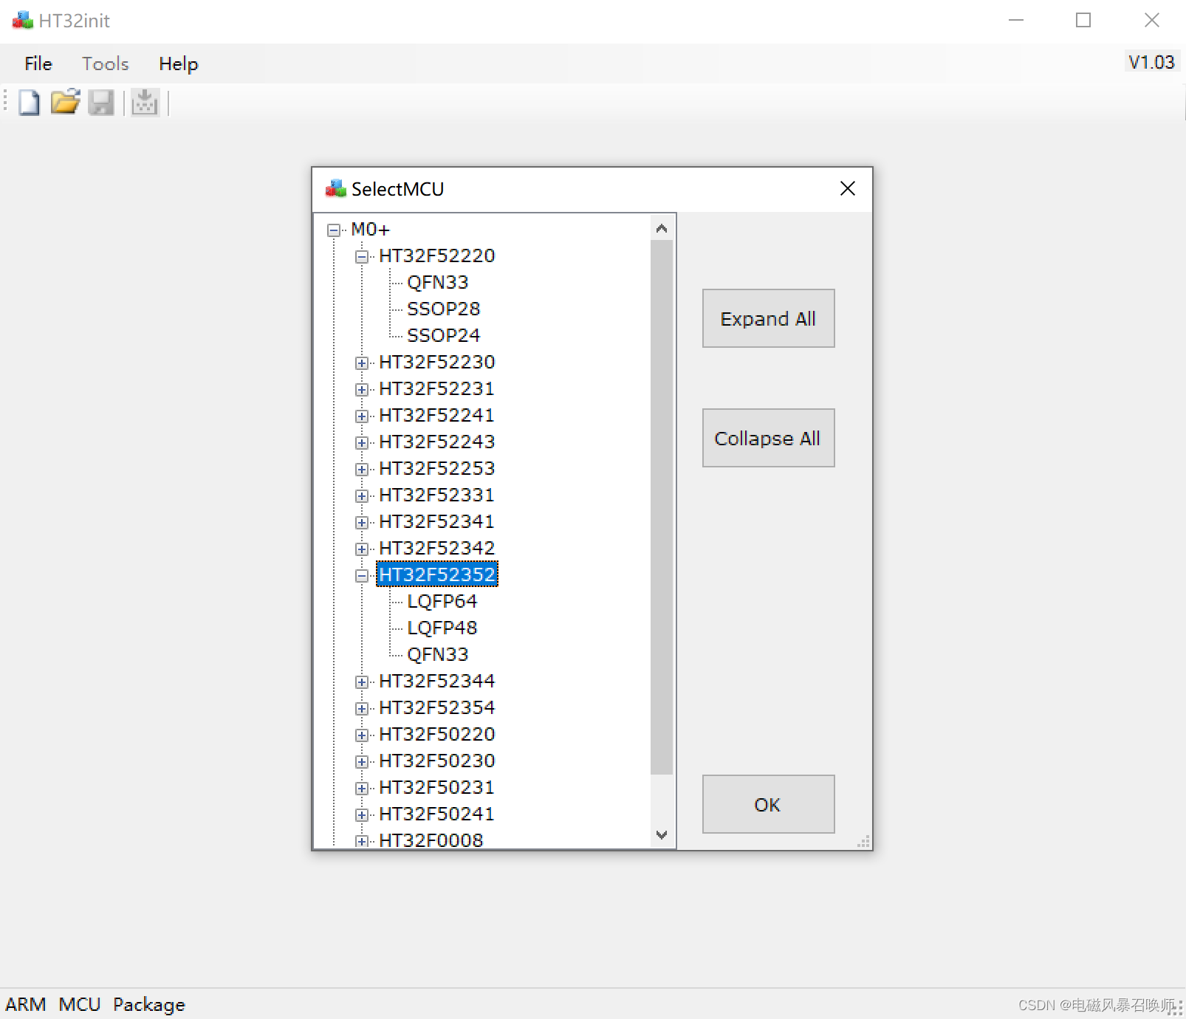Image resolution: width=1186 pixels, height=1019 pixels.
Task: Open the Help menu
Action: (x=179, y=64)
